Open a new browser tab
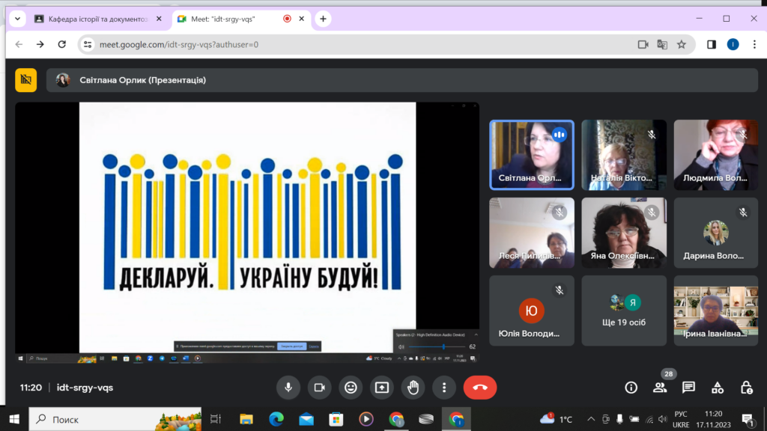This screenshot has height=431, width=767. 323,19
